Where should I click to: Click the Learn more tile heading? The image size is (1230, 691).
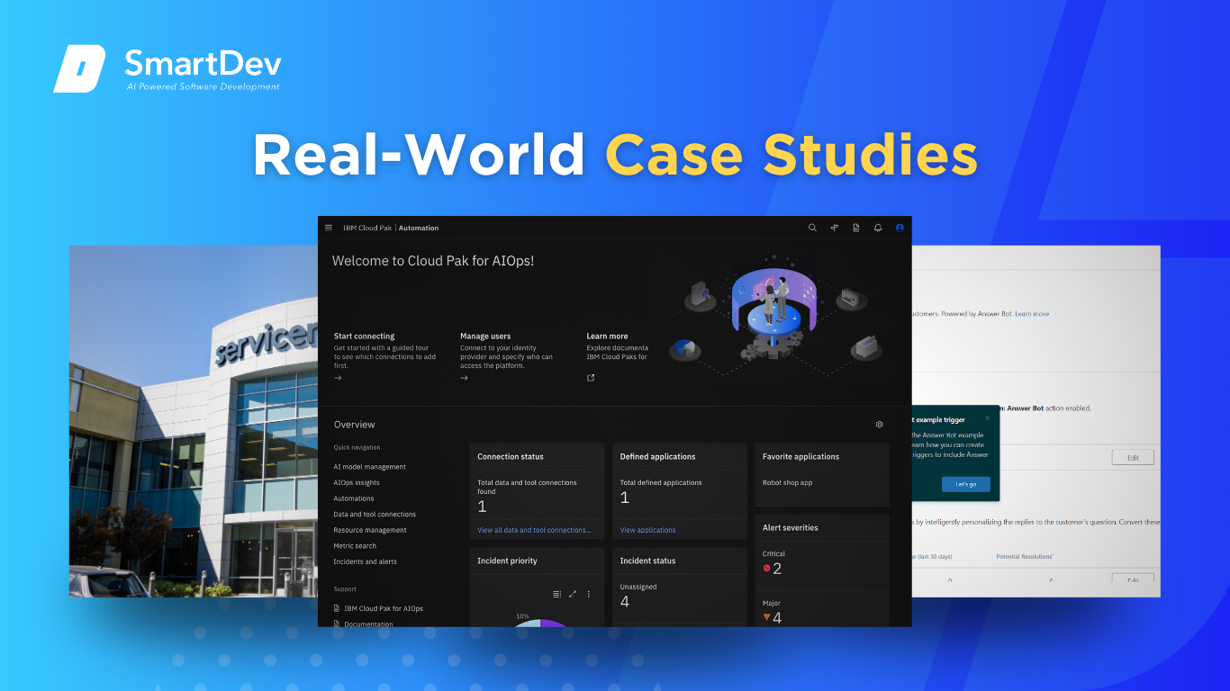pos(607,337)
